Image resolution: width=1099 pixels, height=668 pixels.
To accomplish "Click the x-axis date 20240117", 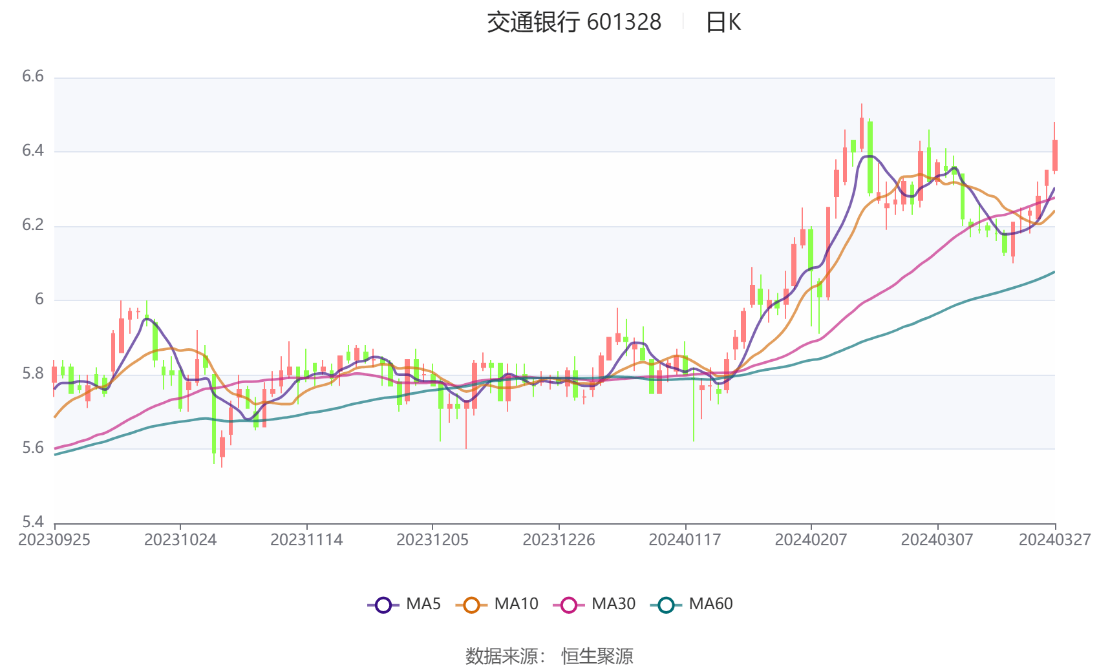I will tap(685, 539).
